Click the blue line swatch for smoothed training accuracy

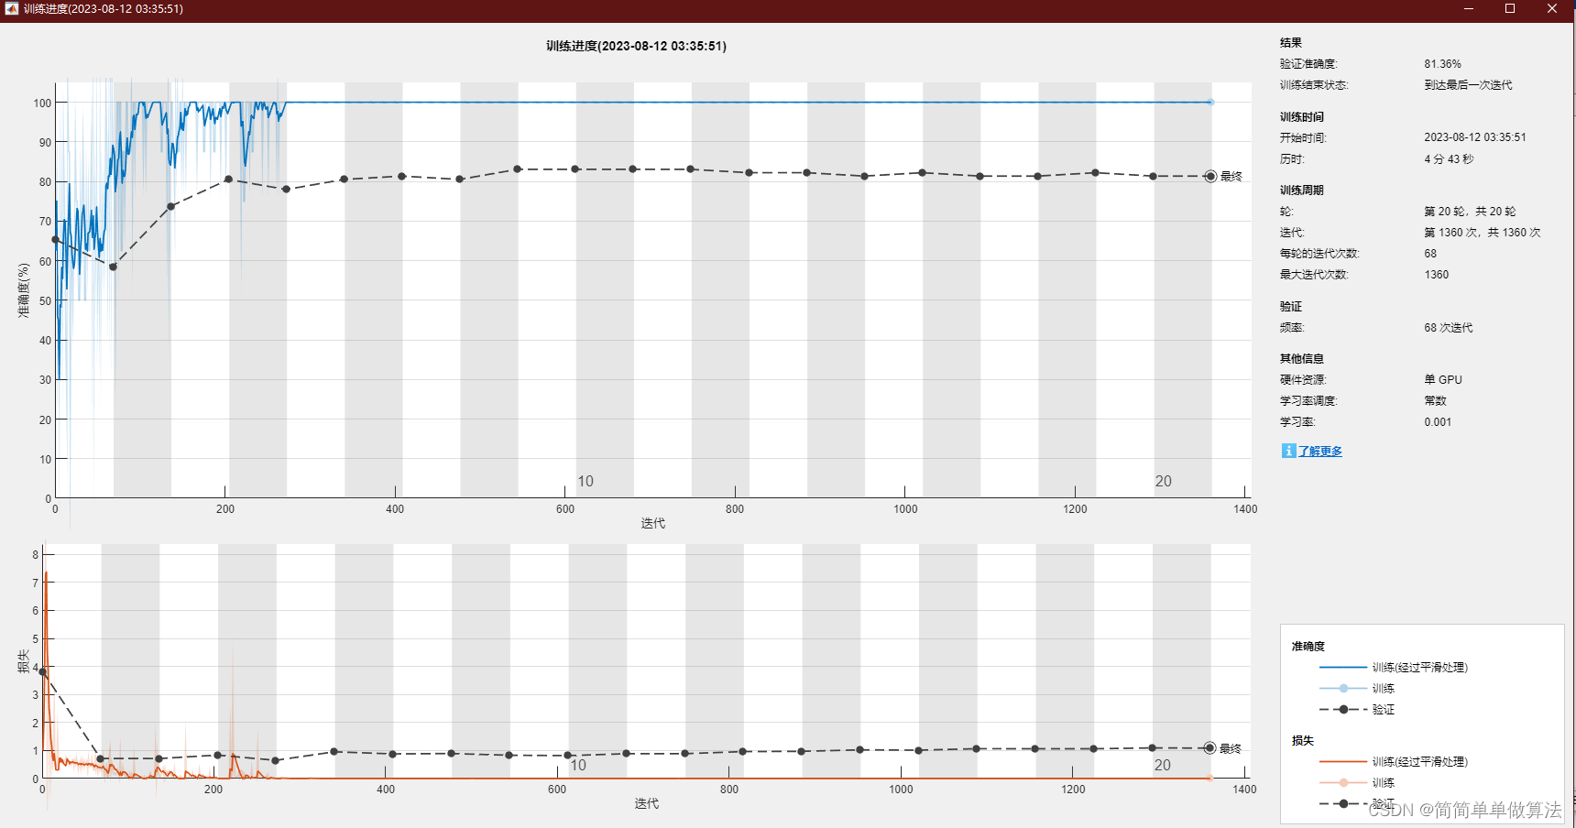pos(1343,668)
